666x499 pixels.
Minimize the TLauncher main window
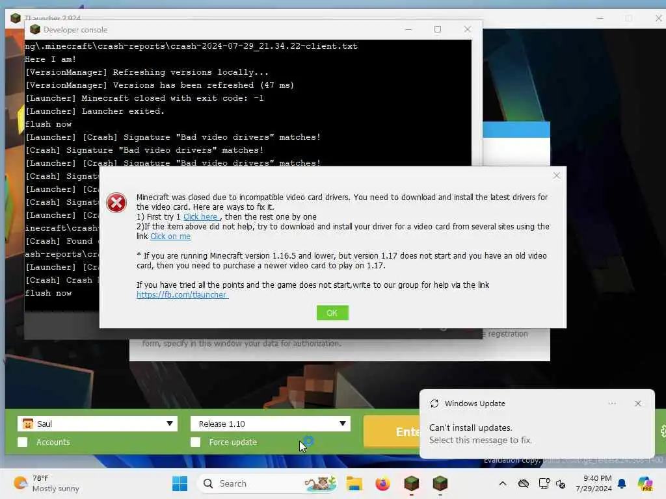click(600, 18)
